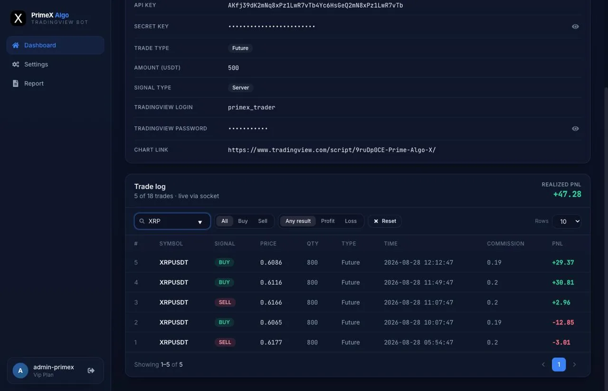The height and width of the screenshot is (391, 608).
Task: Show only Profit trades
Action: click(x=328, y=221)
